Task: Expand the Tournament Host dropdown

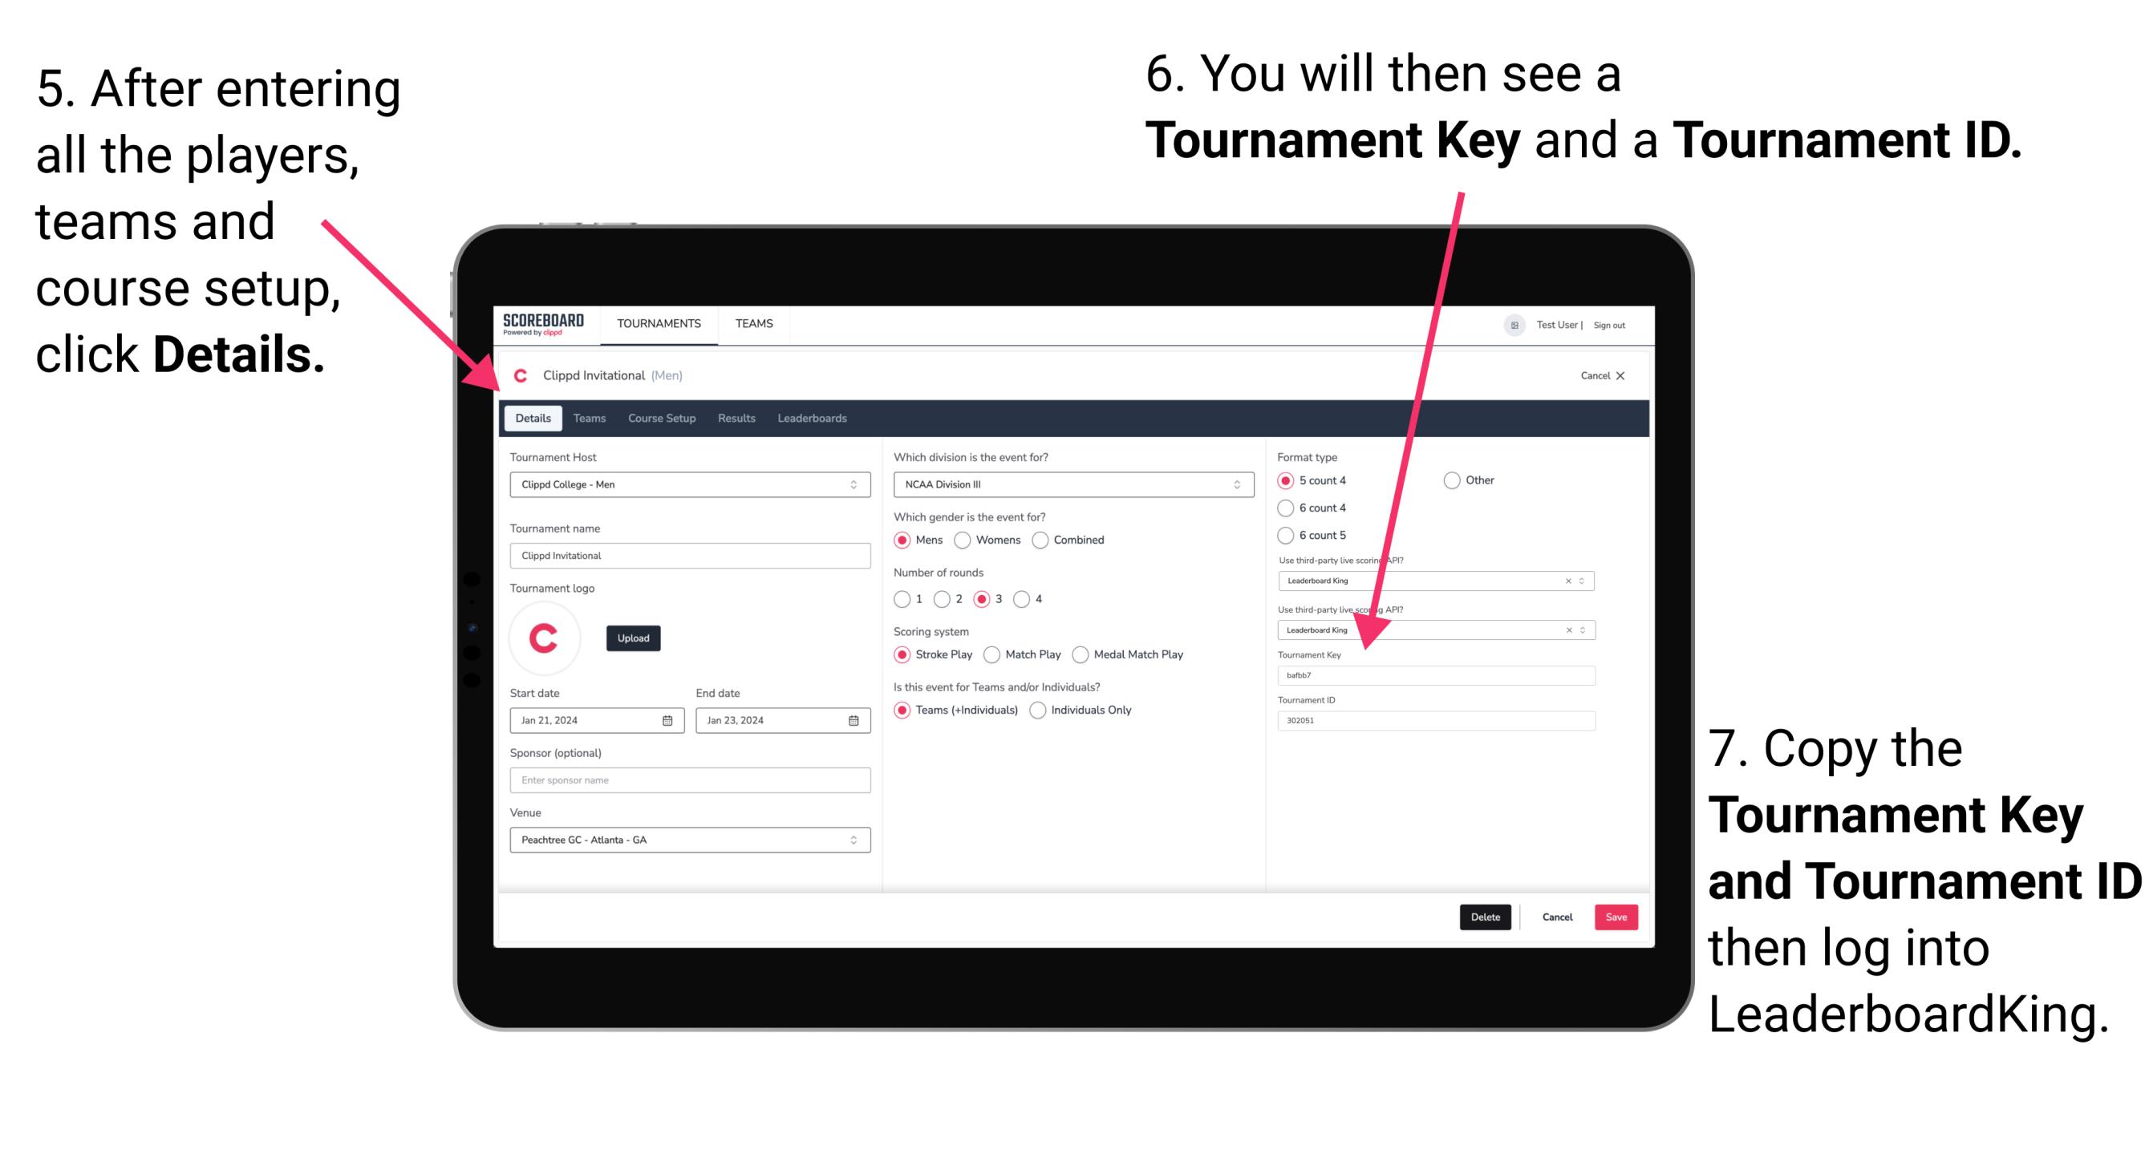Action: 854,484
